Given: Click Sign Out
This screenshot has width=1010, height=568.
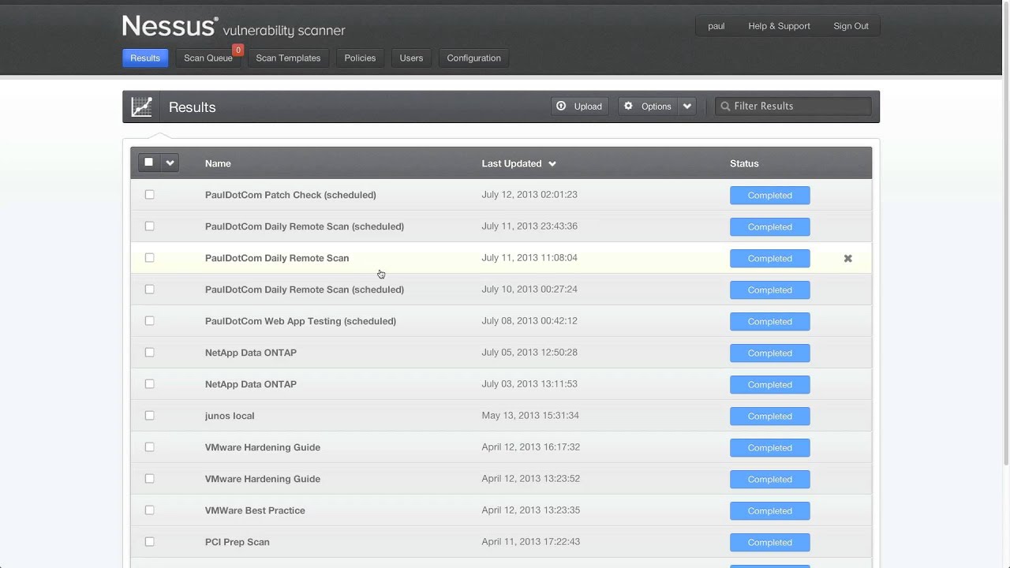Looking at the screenshot, I should point(851,26).
